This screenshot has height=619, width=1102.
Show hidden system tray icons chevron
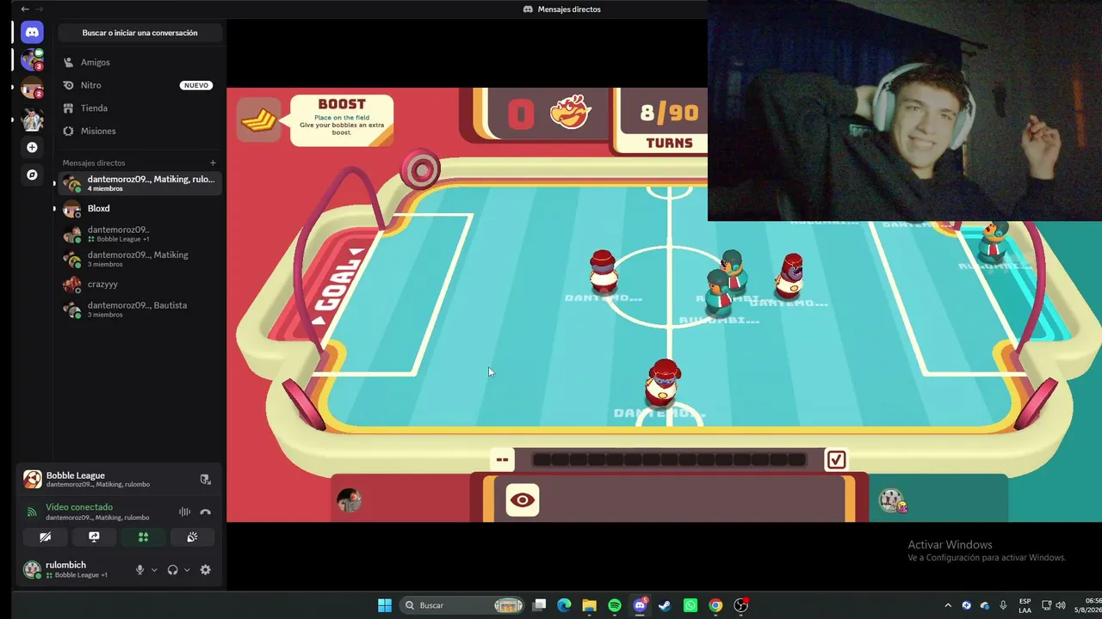tap(948, 605)
